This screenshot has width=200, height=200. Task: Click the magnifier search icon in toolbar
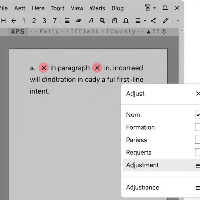click(102, 21)
